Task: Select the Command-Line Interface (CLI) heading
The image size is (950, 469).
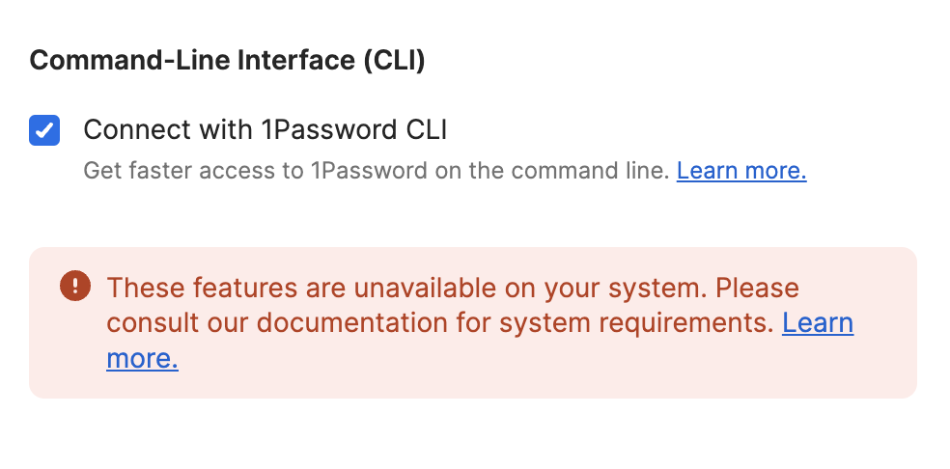Action: 227,61
